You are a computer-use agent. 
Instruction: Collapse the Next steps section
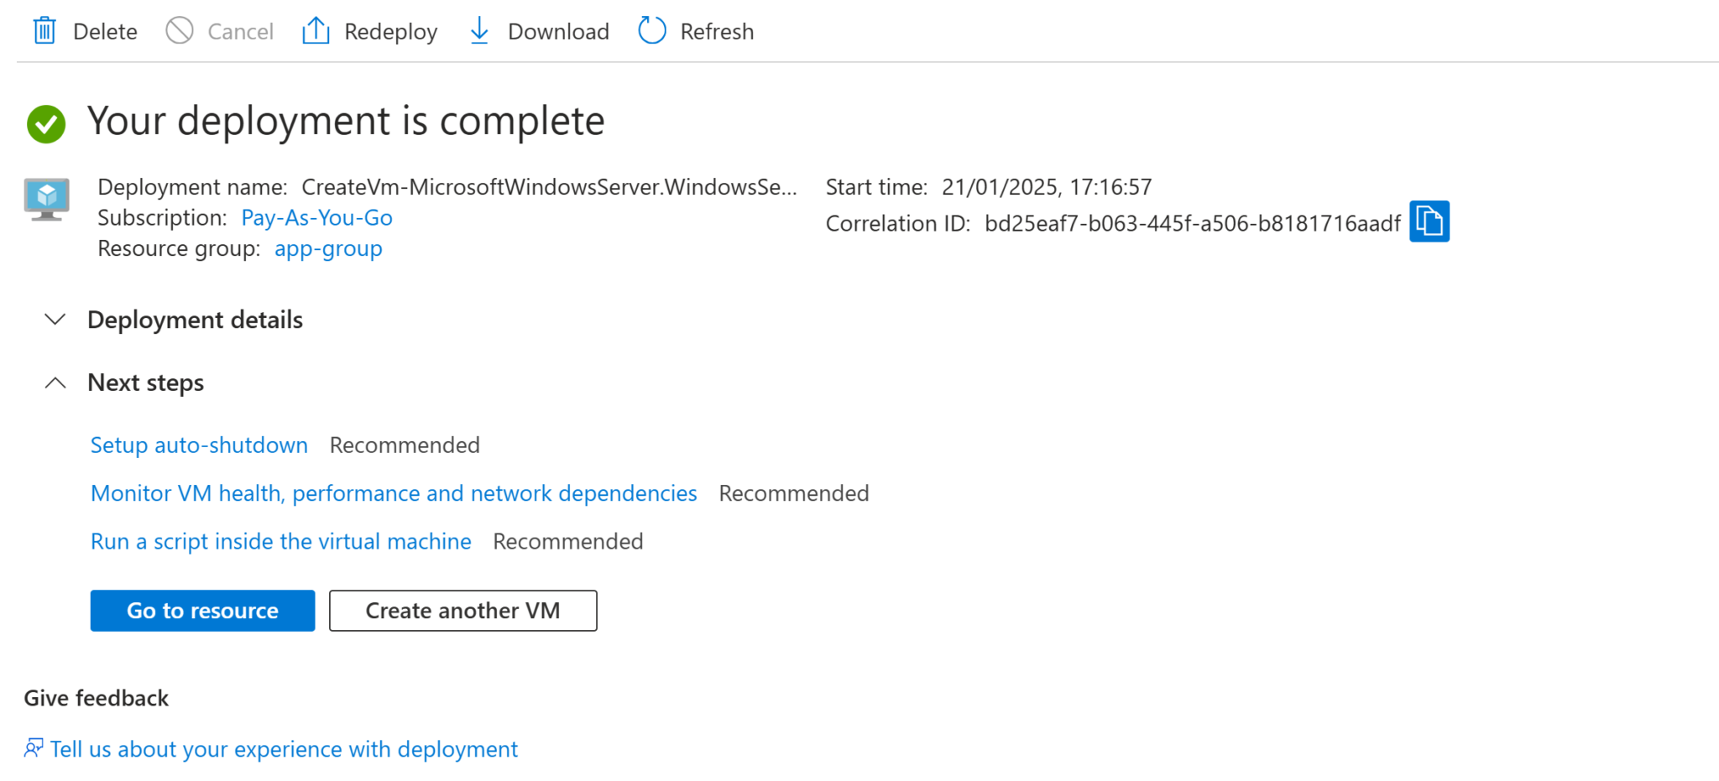pos(55,383)
